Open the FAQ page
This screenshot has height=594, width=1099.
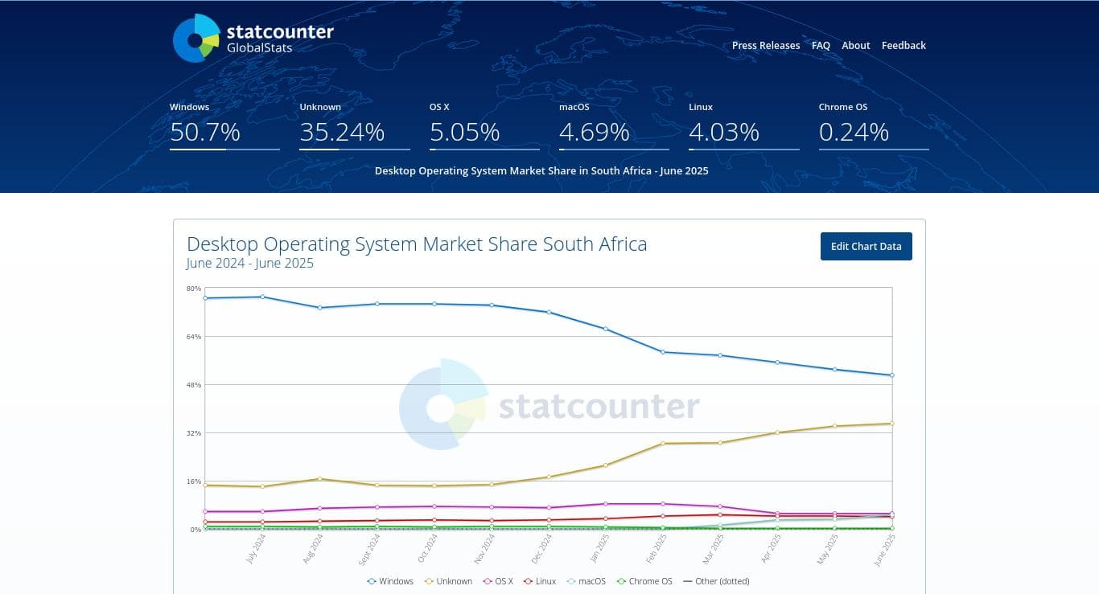pyautogui.click(x=821, y=46)
